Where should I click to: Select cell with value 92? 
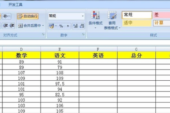60,100
